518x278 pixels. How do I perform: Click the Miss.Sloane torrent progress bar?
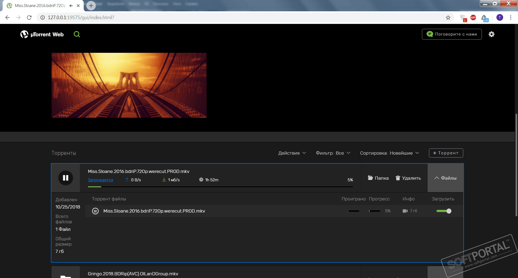[x=220, y=187]
